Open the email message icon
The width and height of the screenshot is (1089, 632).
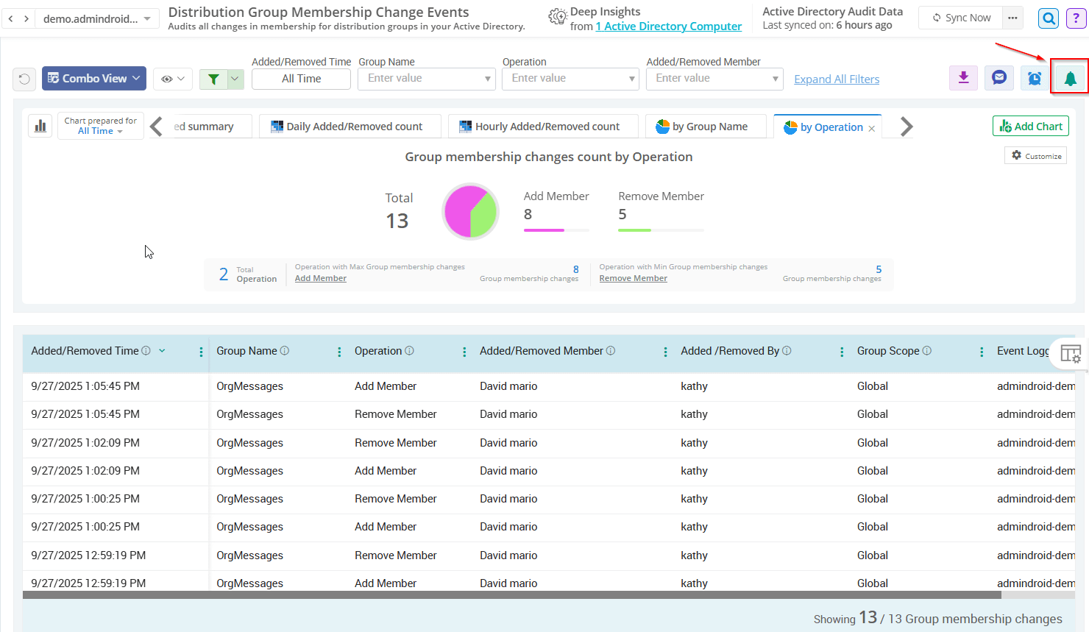pos(998,77)
